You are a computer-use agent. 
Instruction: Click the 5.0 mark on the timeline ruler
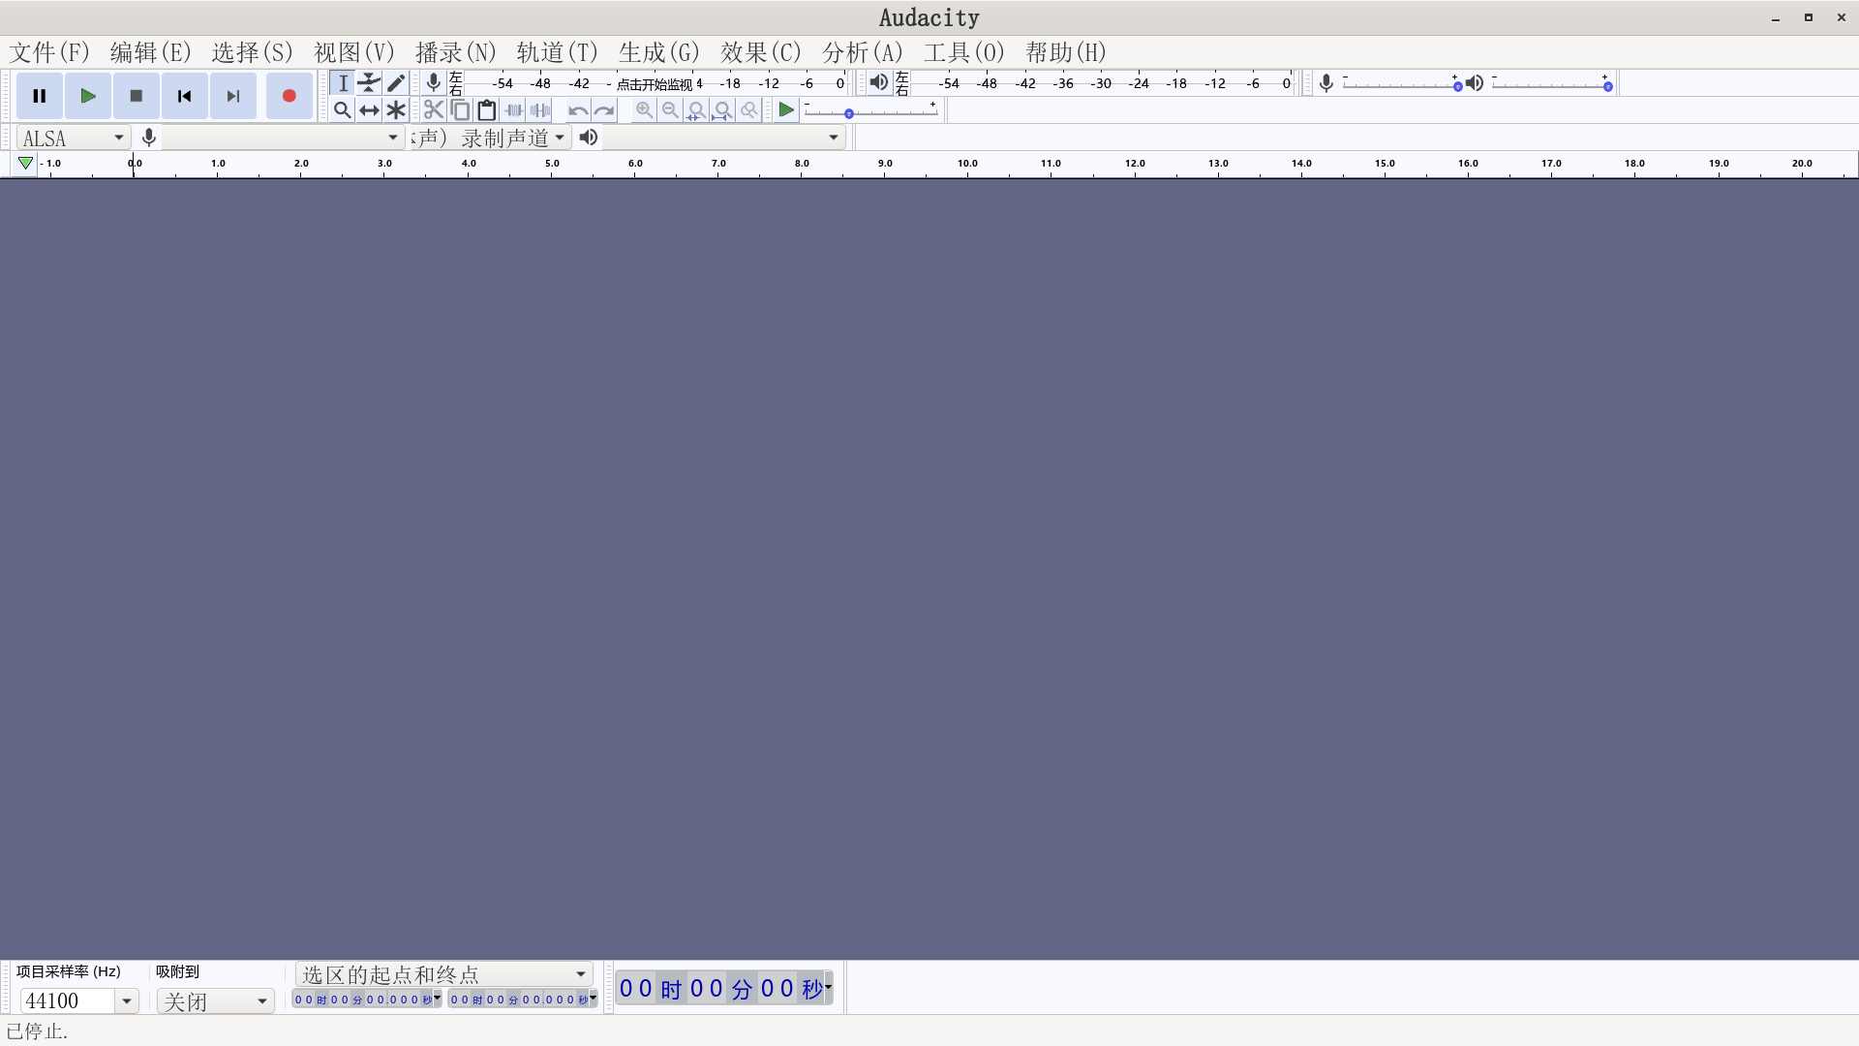point(552,164)
